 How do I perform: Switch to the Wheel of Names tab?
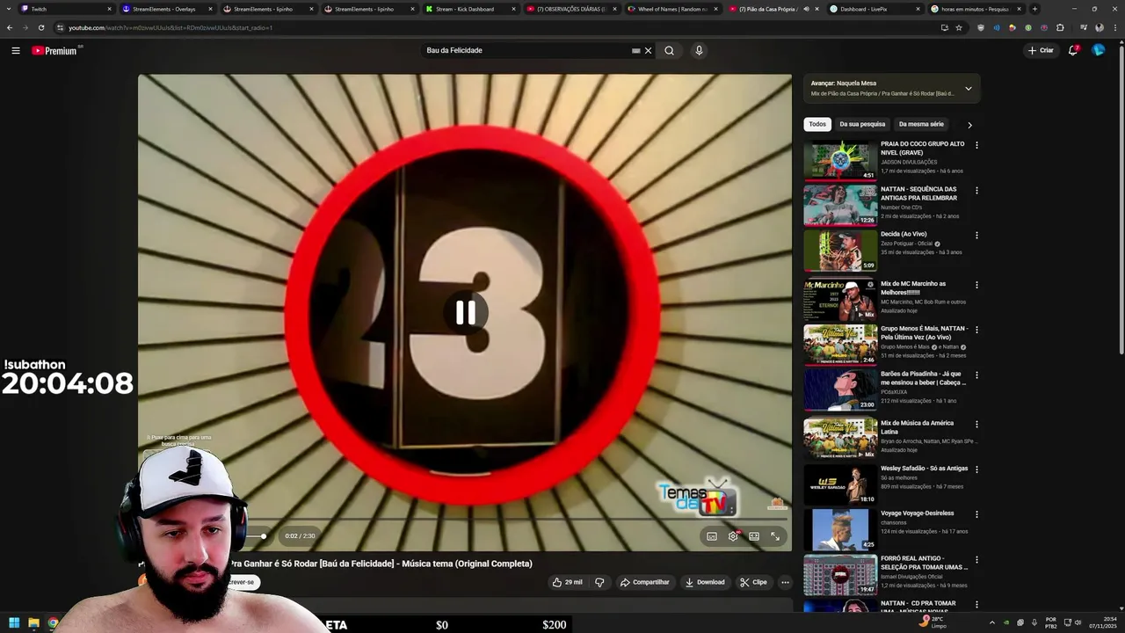pyautogui.click(x=671, y=9)
